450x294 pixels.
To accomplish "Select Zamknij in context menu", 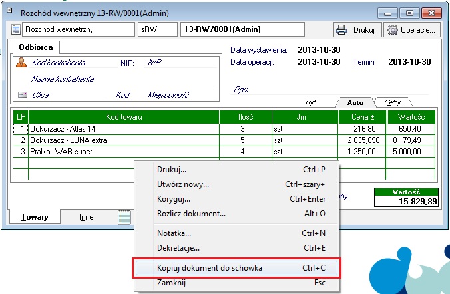I will click(x=237, y=283).
